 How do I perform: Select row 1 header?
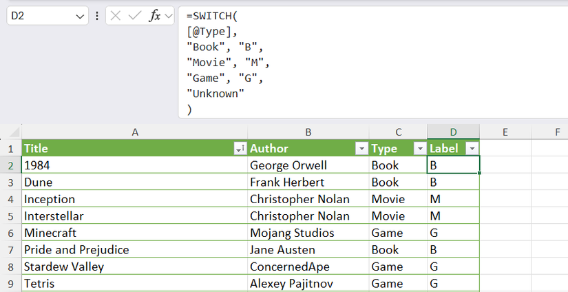point(10,149)
